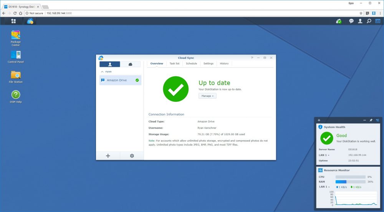The image size is (384, 212).
Task: Reload the page in the browser
Action: (x=15, y=13)
